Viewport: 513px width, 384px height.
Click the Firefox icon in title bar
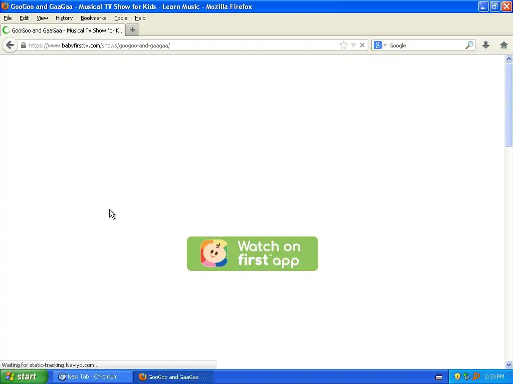5,6
